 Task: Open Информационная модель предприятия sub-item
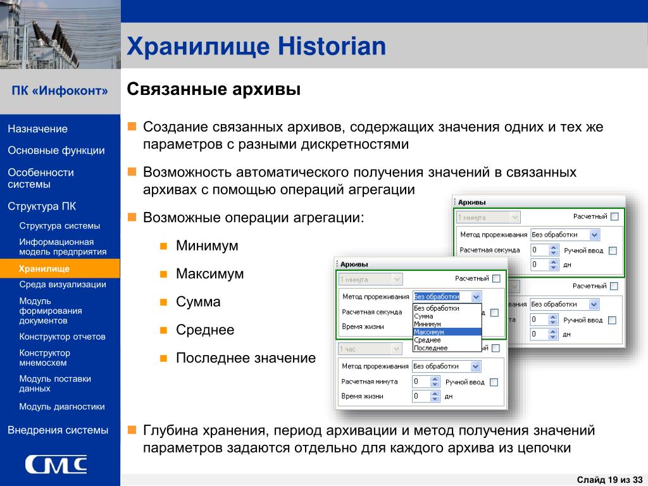(x=63, y=247)
